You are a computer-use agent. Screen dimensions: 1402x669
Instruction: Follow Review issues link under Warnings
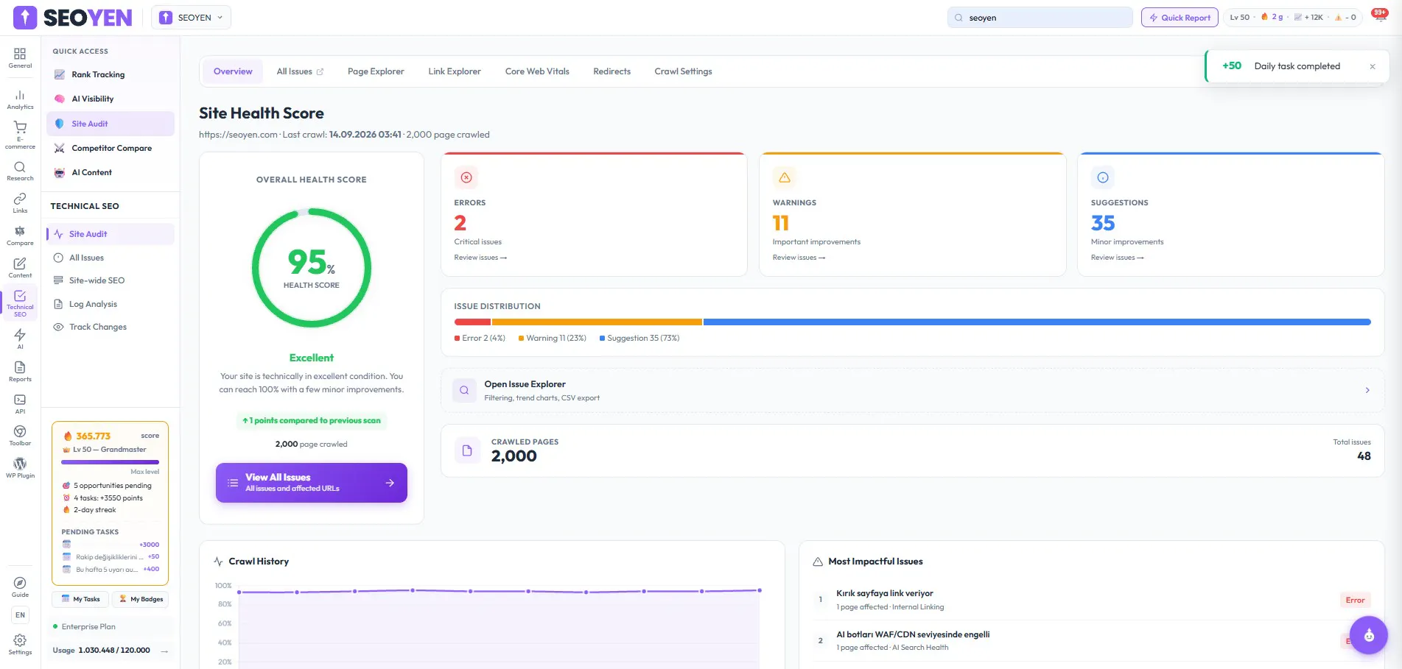[x=799, y=258]
